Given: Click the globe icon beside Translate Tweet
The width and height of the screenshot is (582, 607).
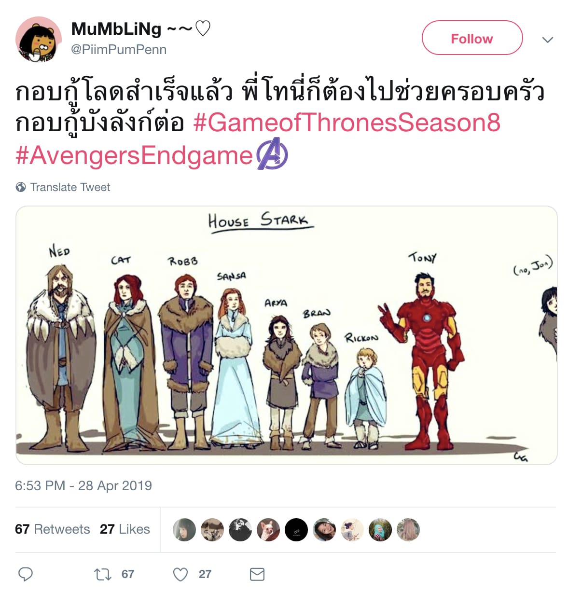Looking at the screenshot, I should [x=21, y=187].
